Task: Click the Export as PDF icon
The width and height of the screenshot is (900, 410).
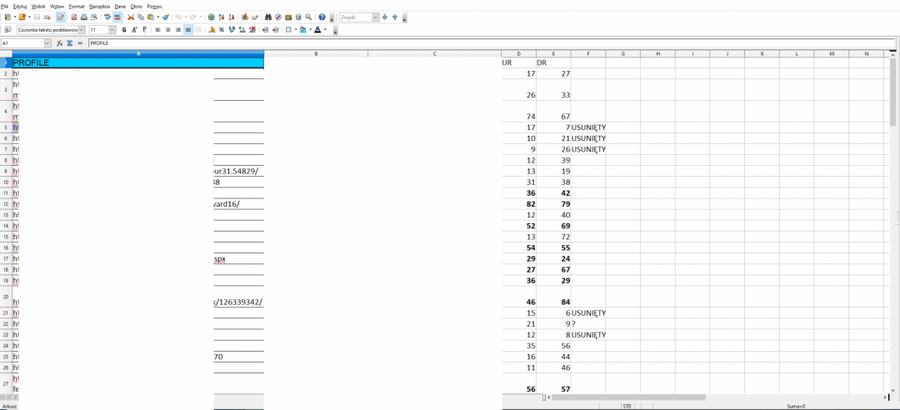Action: pos(74,17)
